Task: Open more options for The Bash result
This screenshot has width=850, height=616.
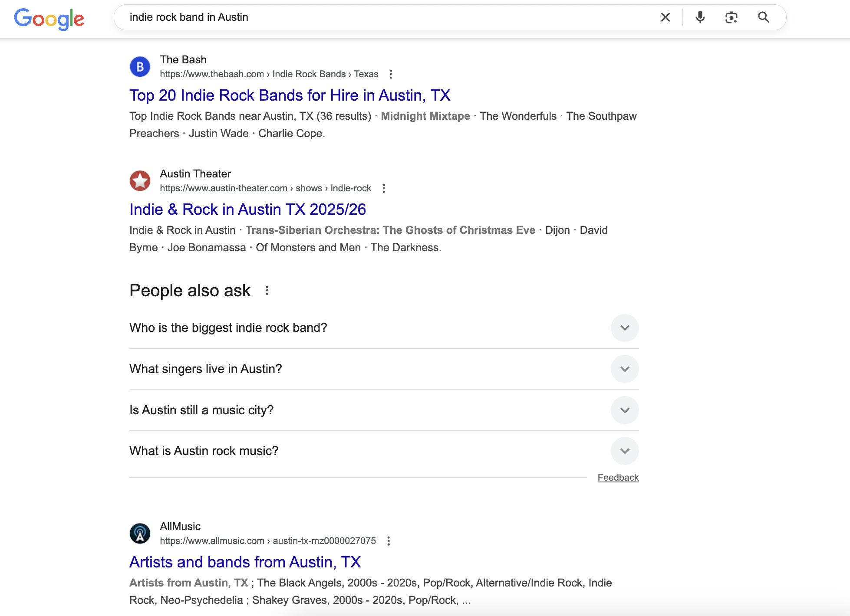Action: click(x=391, y=74)
